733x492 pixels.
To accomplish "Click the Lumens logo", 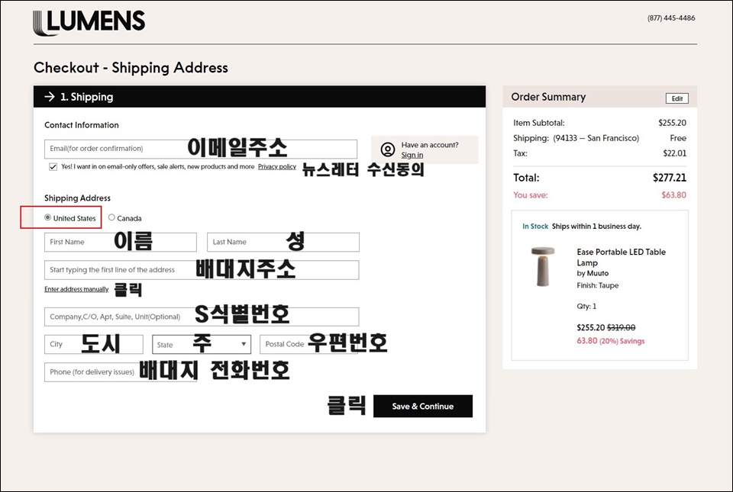I will pyautogui.click(x=89, y=22).
